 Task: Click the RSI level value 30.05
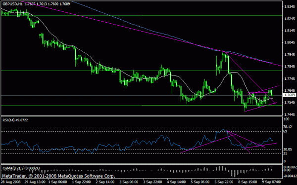[288, 149]
